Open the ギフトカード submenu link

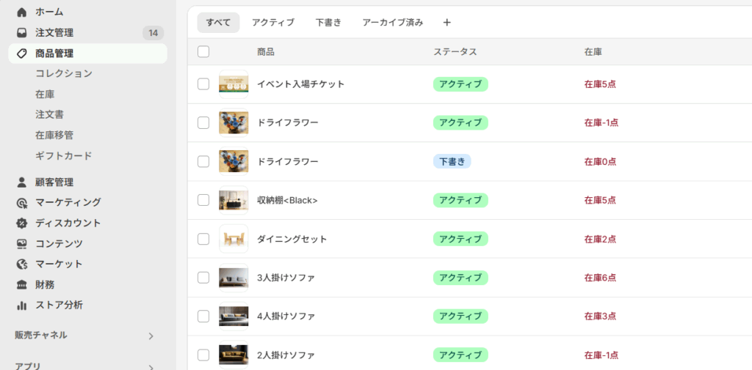(64, 156)
